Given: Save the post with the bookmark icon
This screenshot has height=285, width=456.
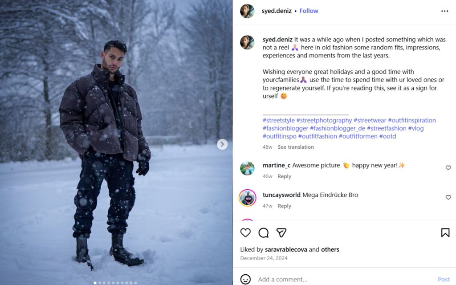Looking at the screenshot, I should click(x=445, y=232).
